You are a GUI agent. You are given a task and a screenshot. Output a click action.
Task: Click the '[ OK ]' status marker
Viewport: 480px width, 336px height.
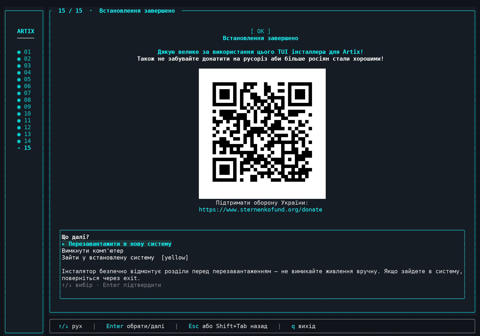pos(261,31)
